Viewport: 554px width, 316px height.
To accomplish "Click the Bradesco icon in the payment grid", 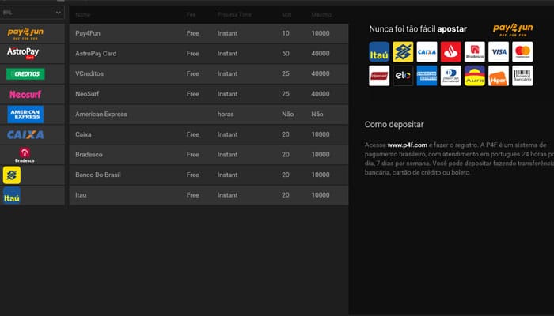I will (475, 52).
